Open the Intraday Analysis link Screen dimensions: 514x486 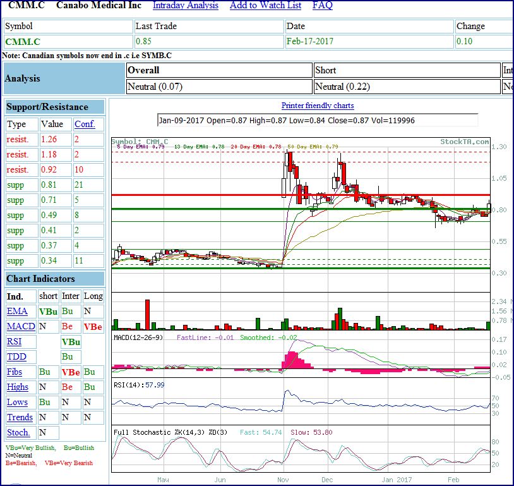tap(186, 5)
